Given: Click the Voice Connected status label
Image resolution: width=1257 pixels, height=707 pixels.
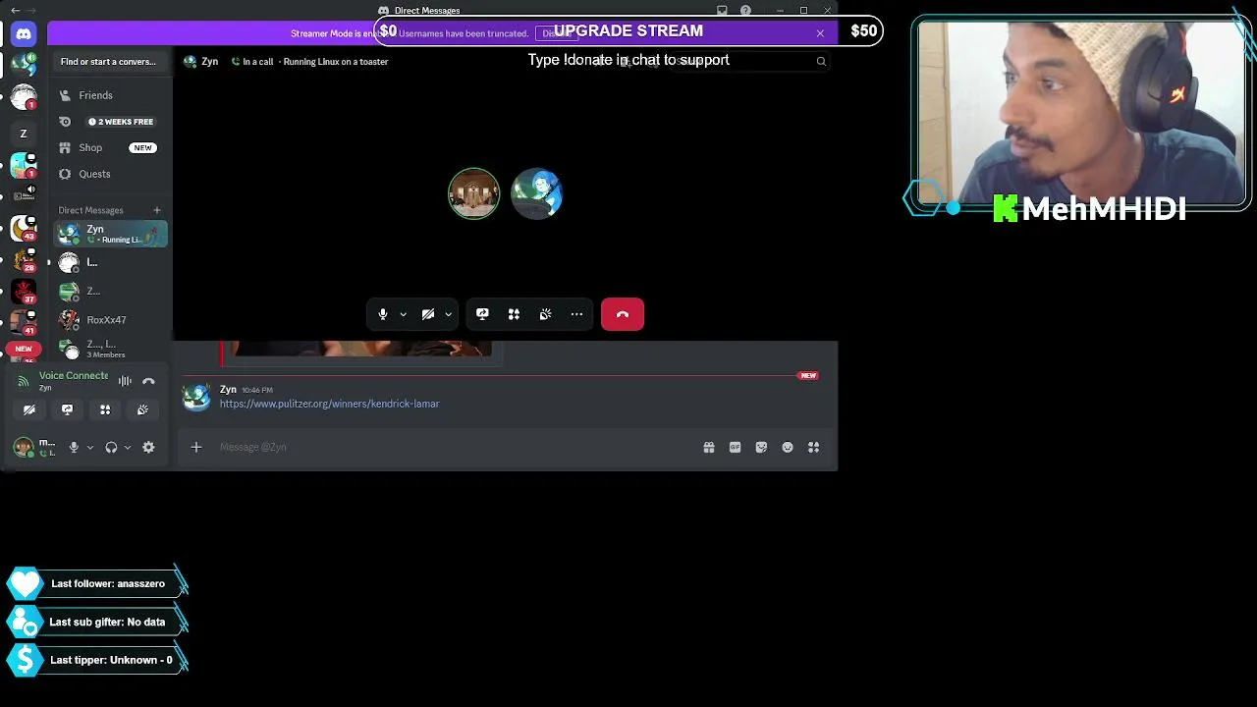Looking at the screenshot, I should pyautogui.click(x=74, y=376).
